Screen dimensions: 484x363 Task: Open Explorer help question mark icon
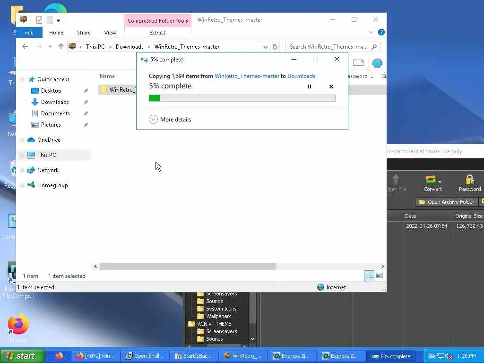(381, 32)
